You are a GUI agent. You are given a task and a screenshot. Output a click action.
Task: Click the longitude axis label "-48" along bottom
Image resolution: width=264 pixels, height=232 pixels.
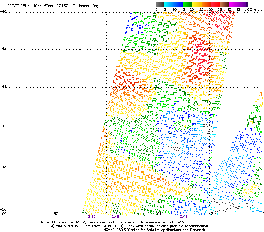(x=210, y=214)
